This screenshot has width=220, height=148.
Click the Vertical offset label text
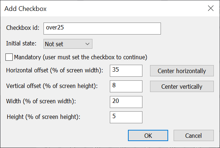click(x=53, y=86)
